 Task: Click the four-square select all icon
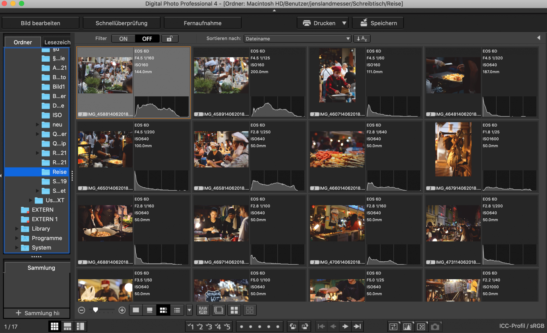point(234,310)
